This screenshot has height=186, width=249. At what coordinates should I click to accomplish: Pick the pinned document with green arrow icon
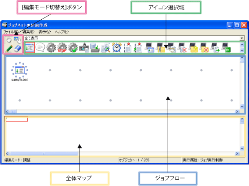pos(138,47)
